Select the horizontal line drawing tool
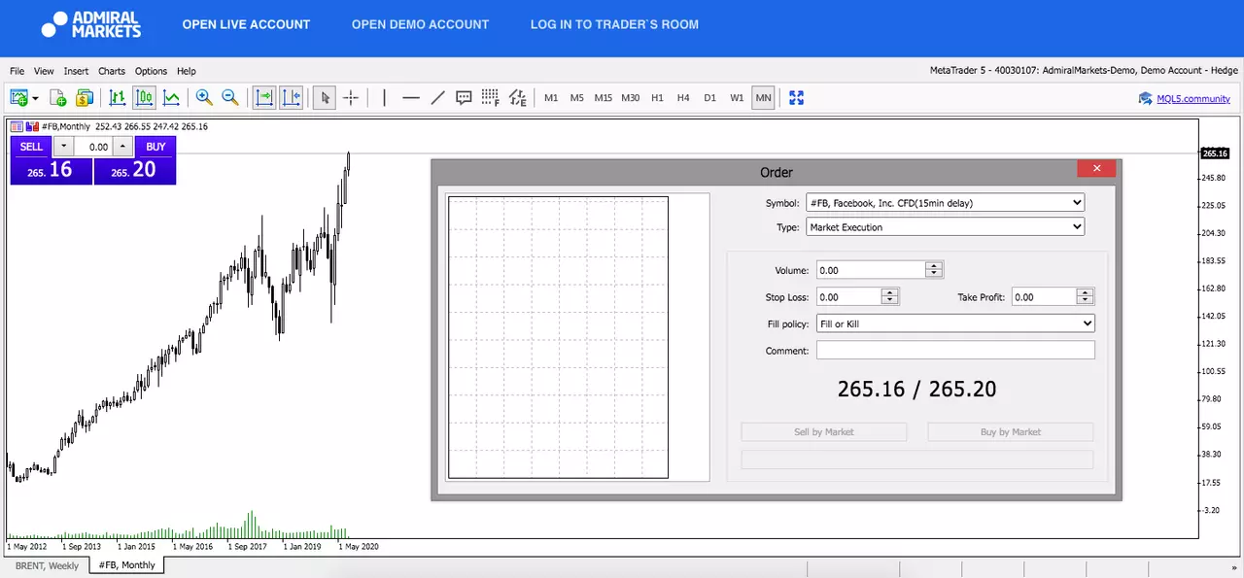The width and height of the screenshot is (1244, 578). coord(411,97)
